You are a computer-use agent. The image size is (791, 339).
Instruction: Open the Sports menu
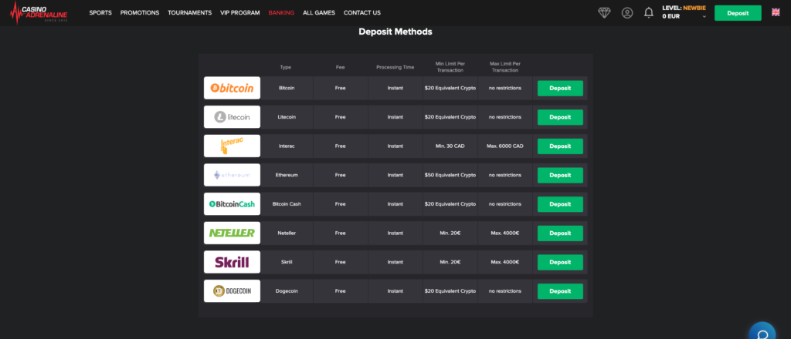100,13
